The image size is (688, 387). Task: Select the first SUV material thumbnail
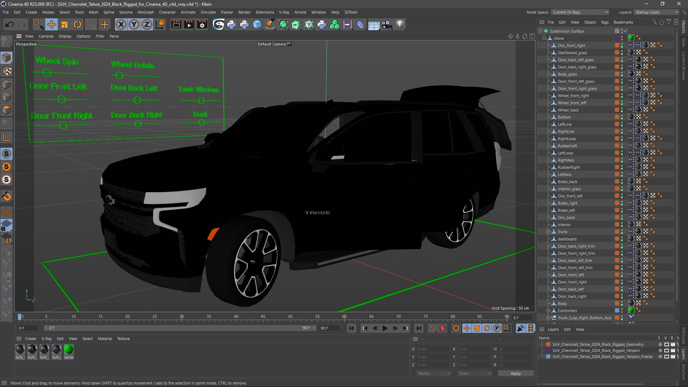[20, 349]
